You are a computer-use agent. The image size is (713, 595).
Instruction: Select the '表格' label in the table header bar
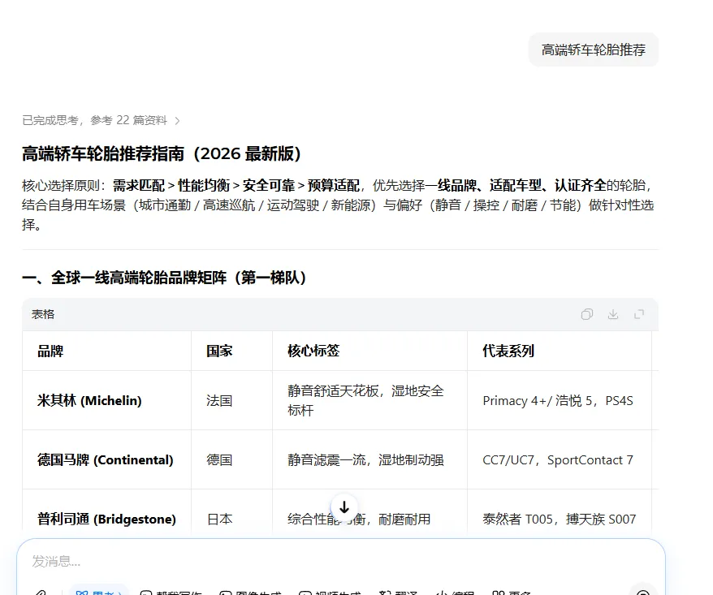[43, 314]
